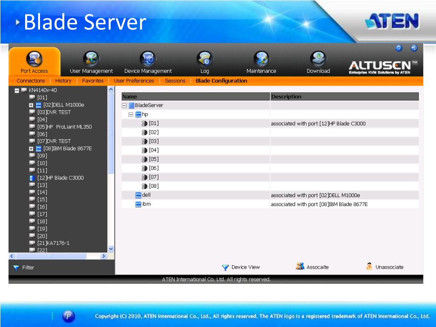Select port [07]DVR TEST
436x327 pixels.
tap(54, 141)
